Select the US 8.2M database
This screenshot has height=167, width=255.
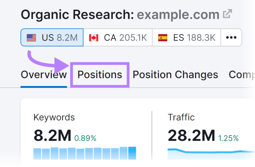tap(52, 38)
